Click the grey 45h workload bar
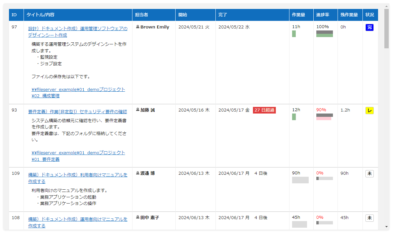 tap(299, 224)
